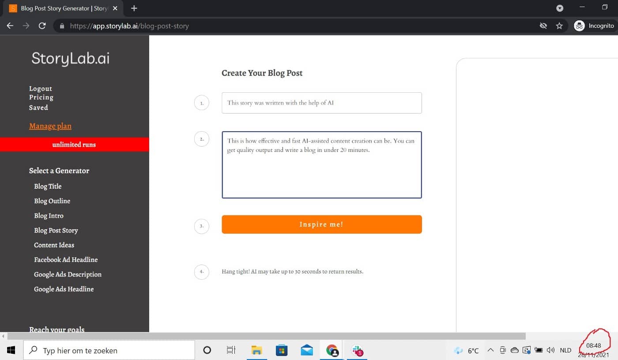Click the taskbar clock showing 08:48
618x360 pixels.
pos(594,345)
